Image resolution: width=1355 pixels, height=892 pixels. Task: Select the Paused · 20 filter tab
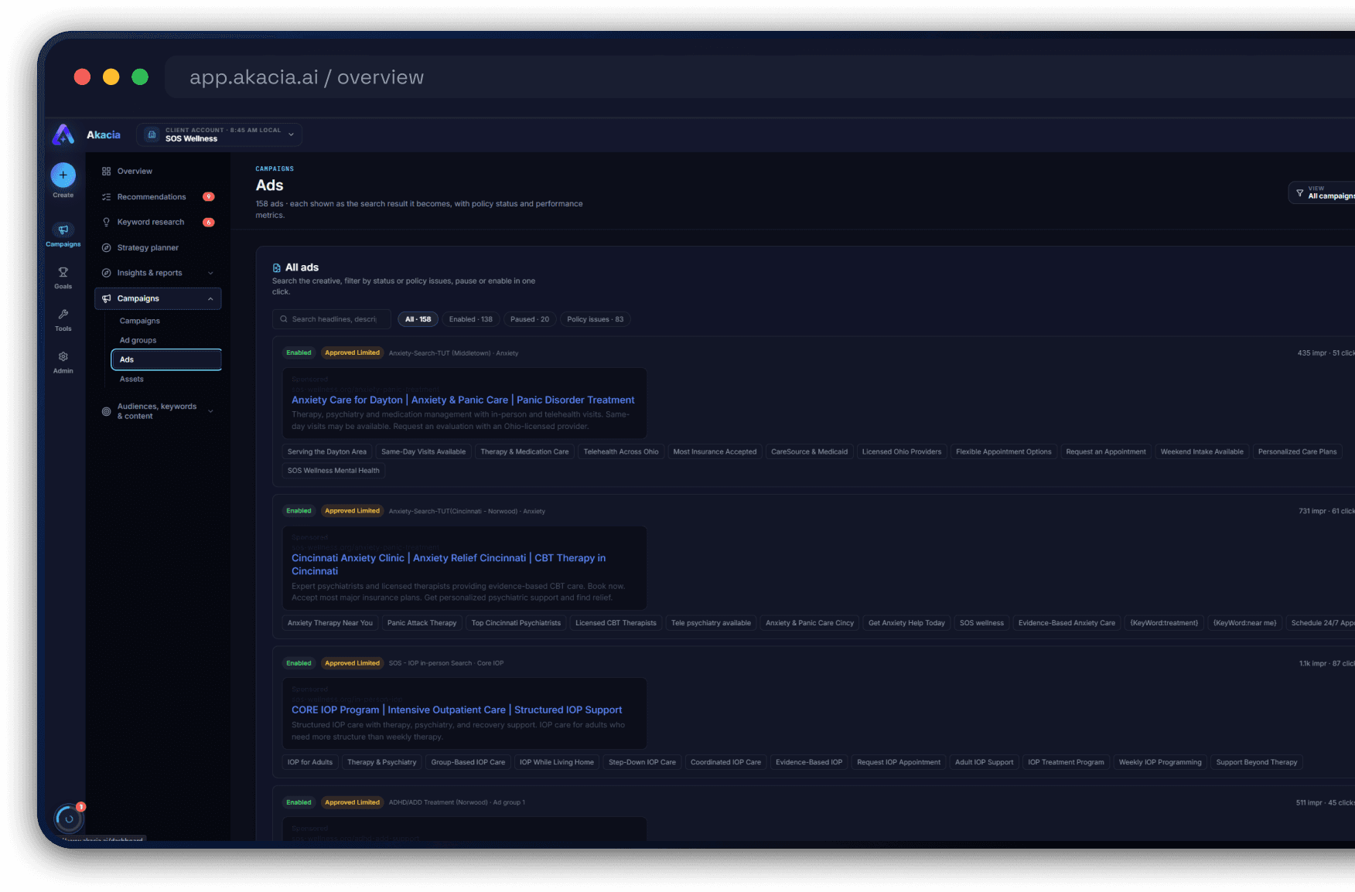click(x=530, y=319)
